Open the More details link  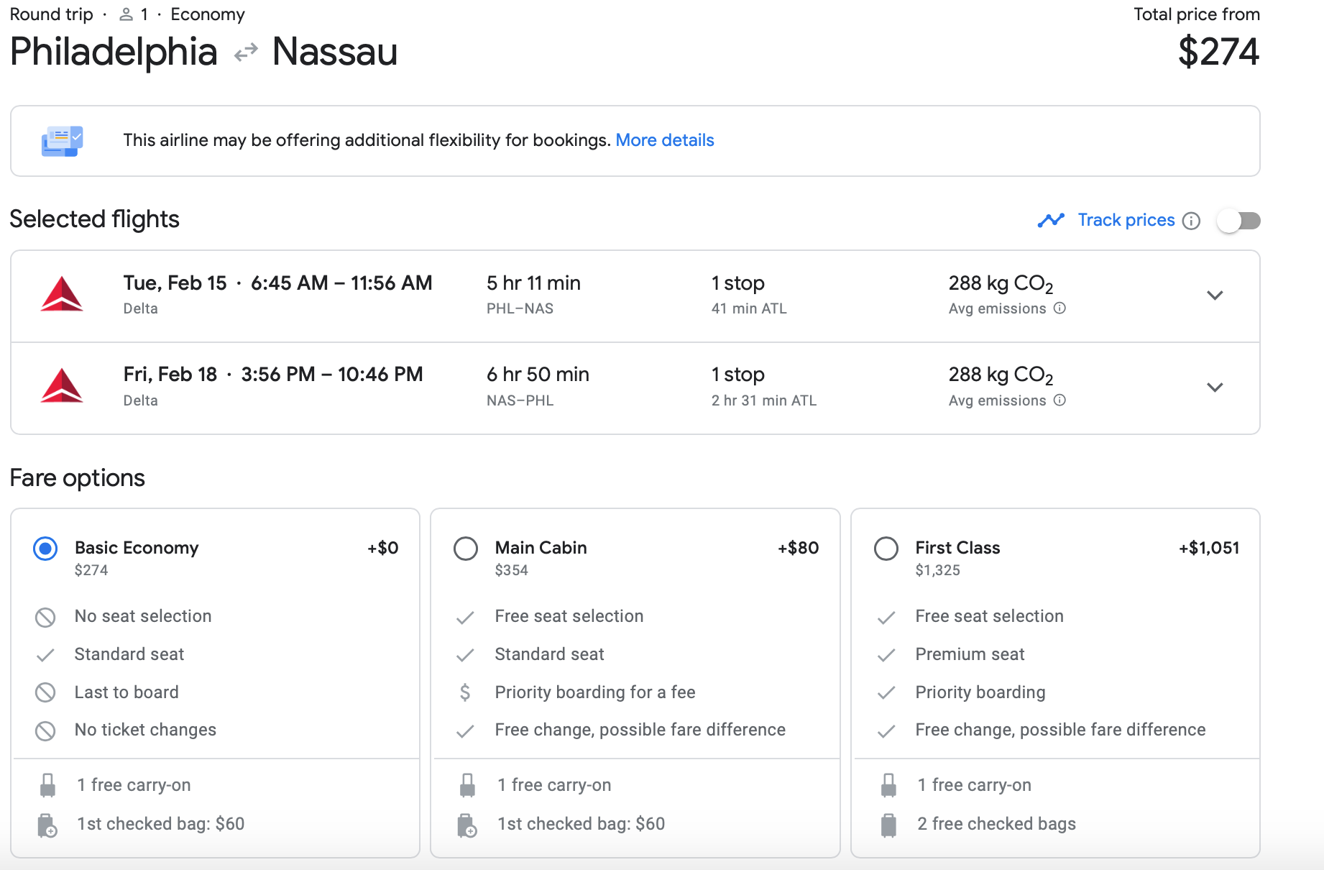(664, 140)
